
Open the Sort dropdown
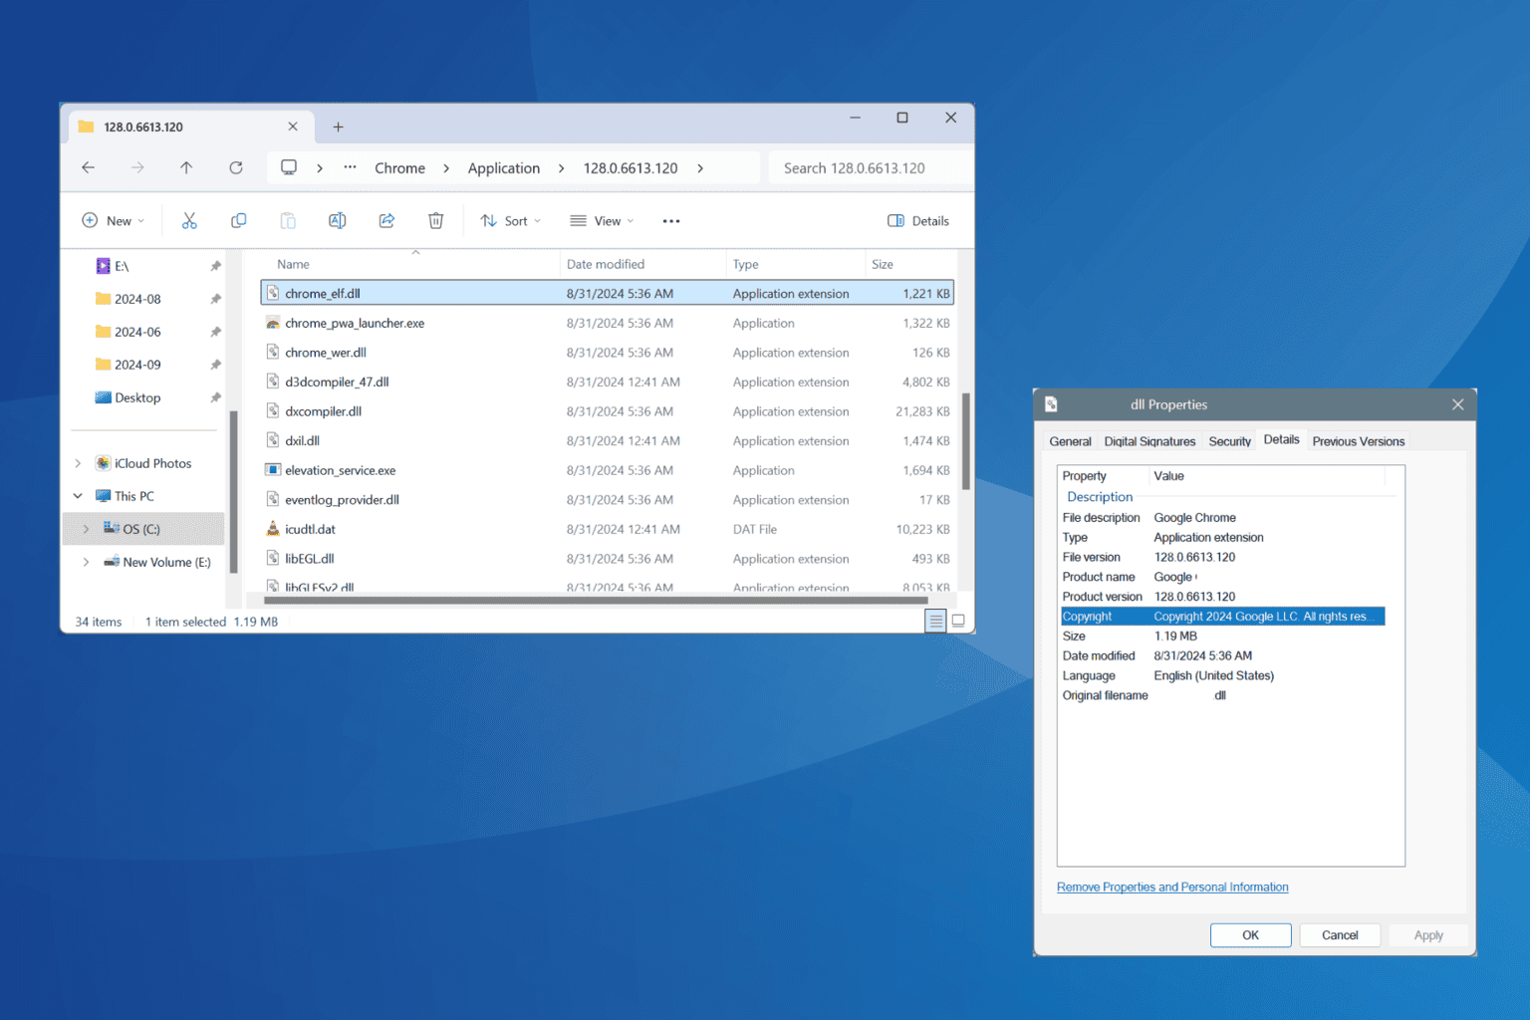[511, 221]
